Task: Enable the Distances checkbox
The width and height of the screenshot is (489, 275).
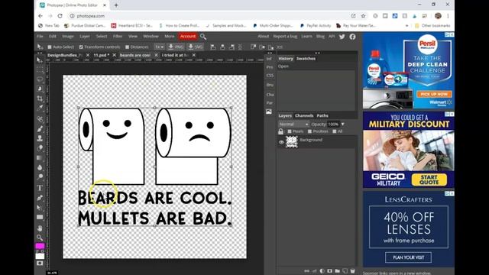Action: [127, 47]
